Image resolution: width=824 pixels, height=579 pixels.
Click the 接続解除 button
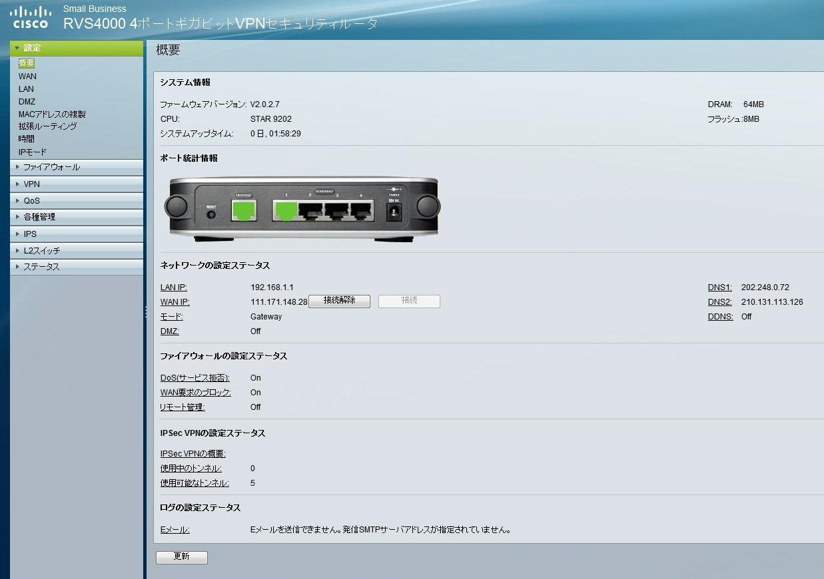[x=339, y=301]
